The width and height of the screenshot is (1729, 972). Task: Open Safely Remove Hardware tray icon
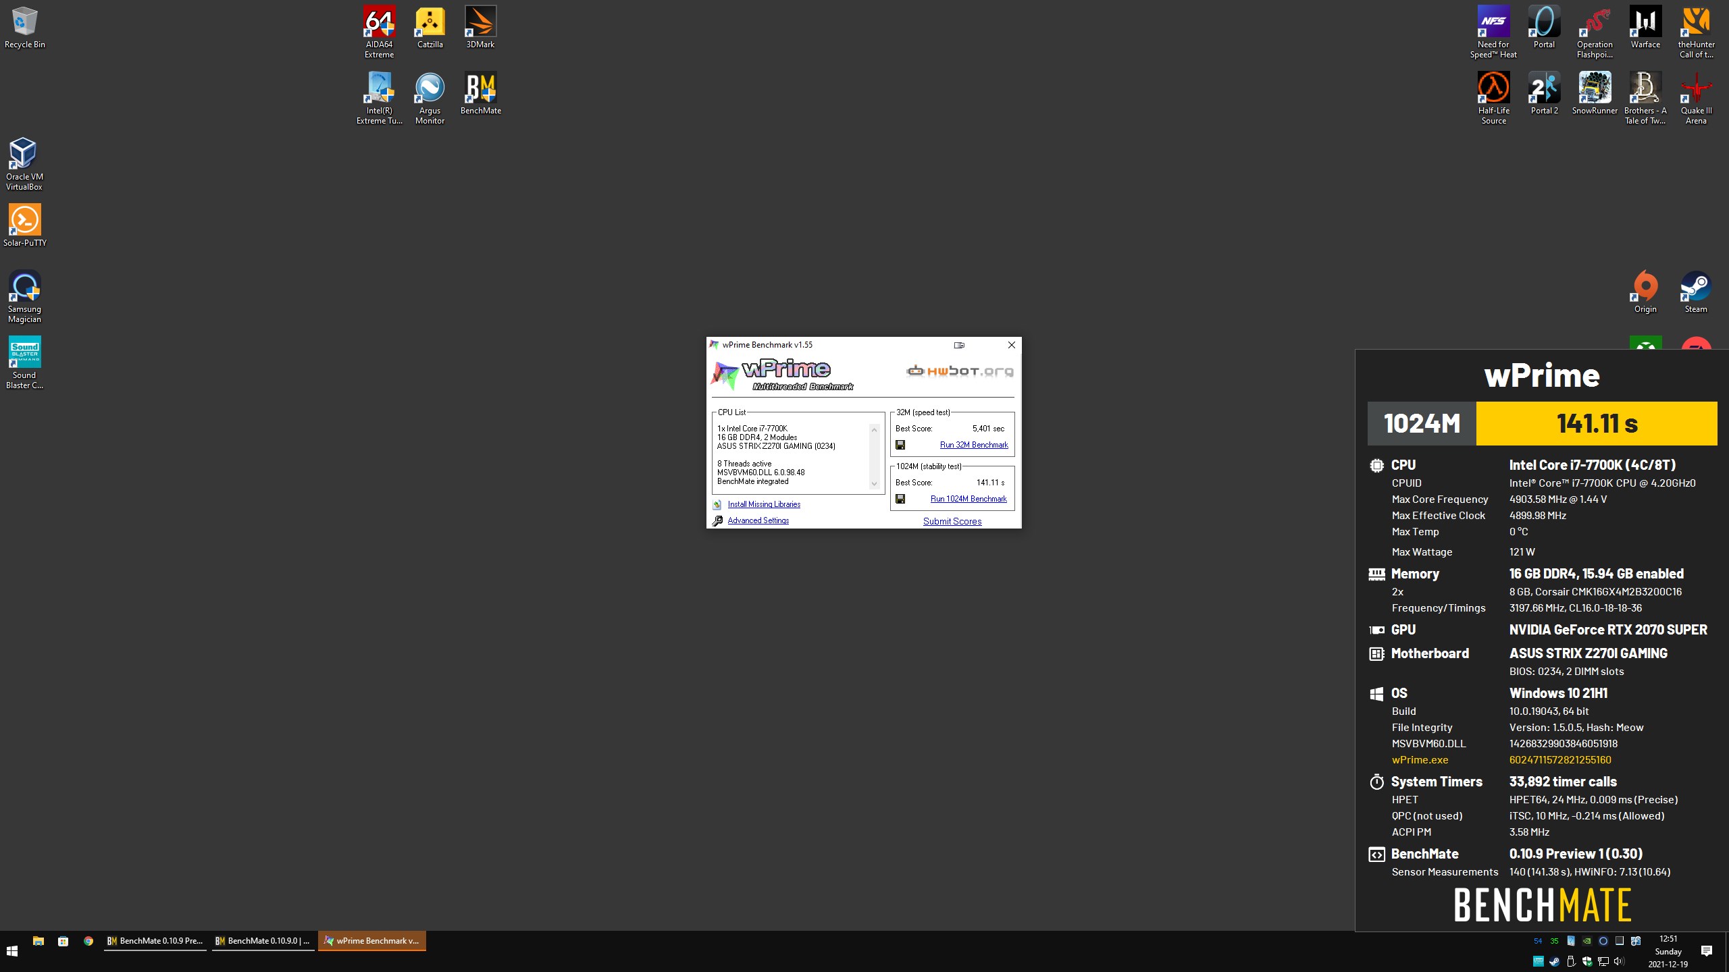click(1571, 961)
